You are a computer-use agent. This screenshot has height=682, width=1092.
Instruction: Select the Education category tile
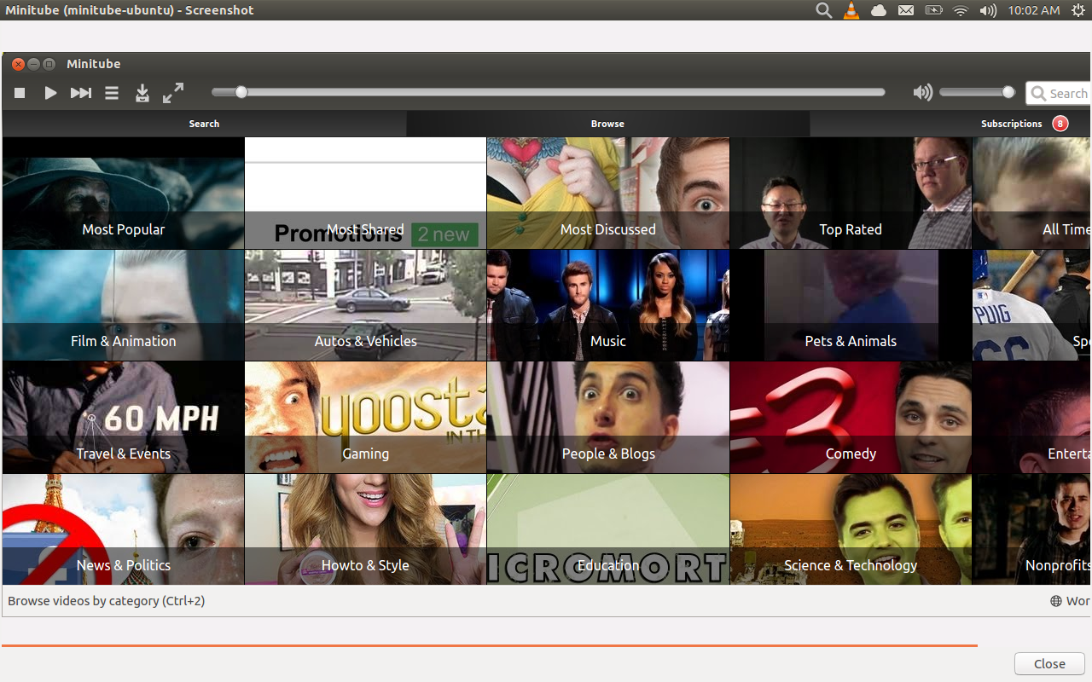point(607,529)
